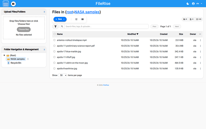This screenshot has width=206, height=129.
Task: Click the Root folder icon in tree
Action: 8,55
